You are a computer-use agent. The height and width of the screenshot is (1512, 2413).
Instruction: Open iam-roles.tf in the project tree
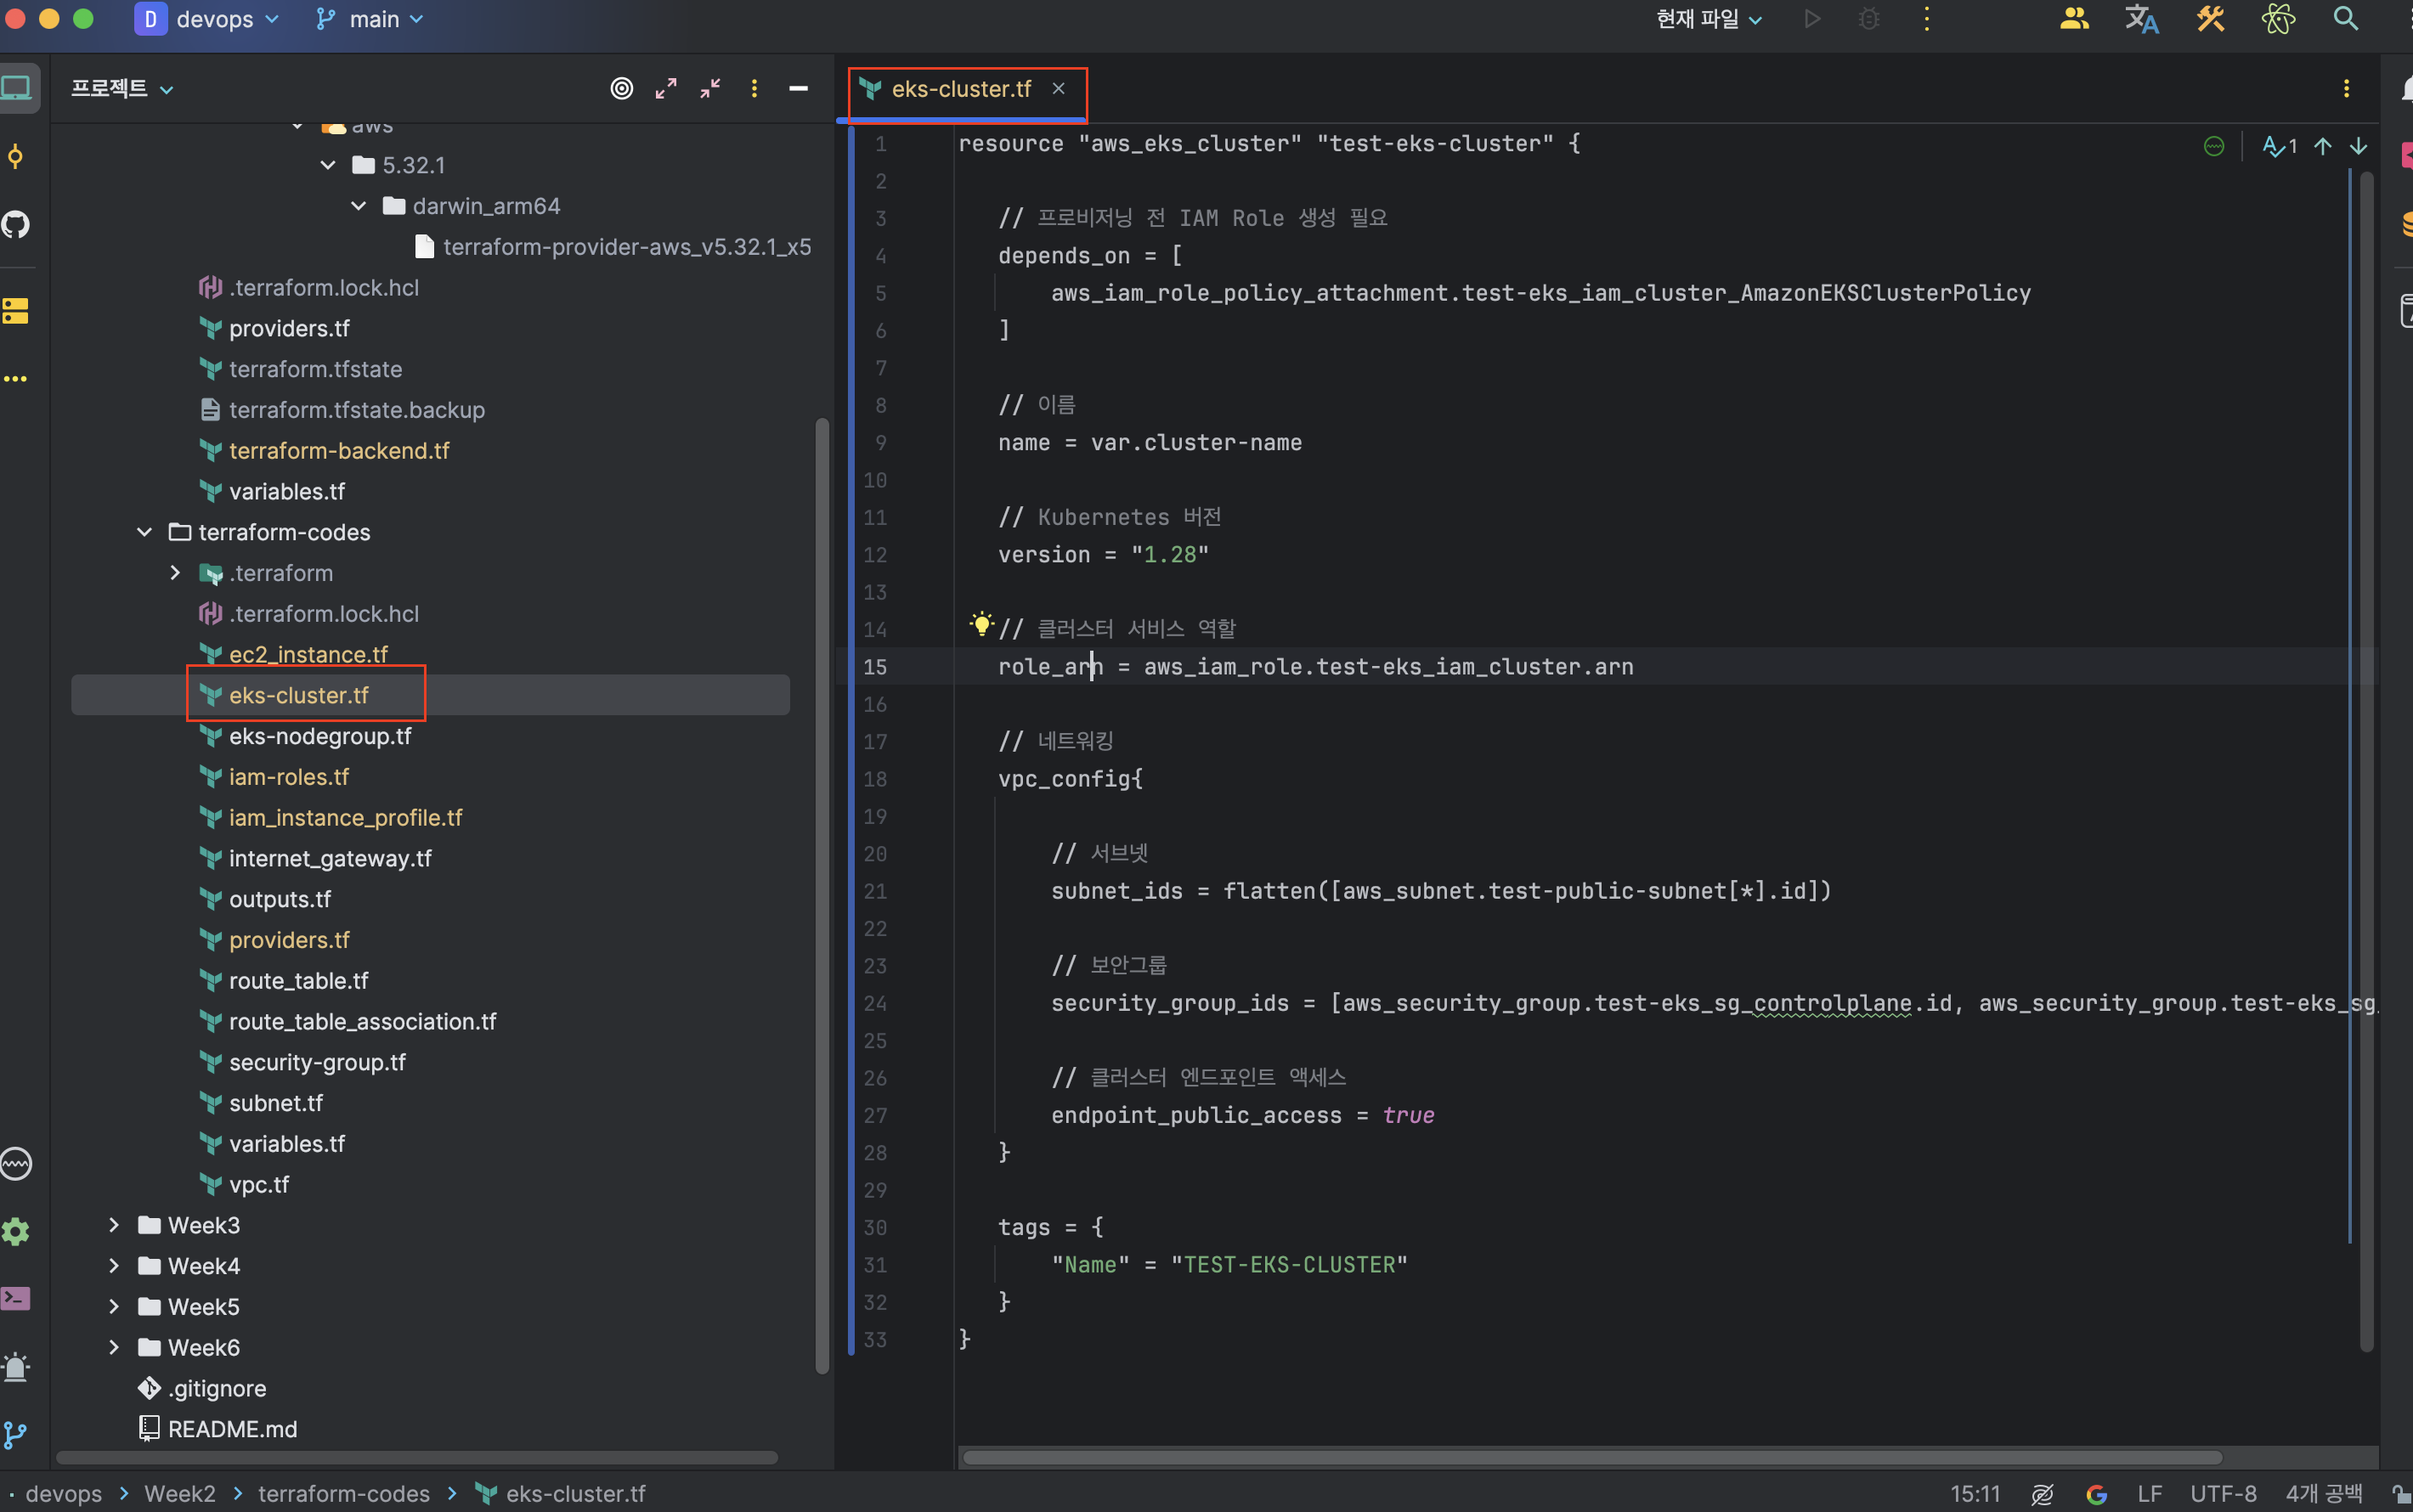pos(288,777)
